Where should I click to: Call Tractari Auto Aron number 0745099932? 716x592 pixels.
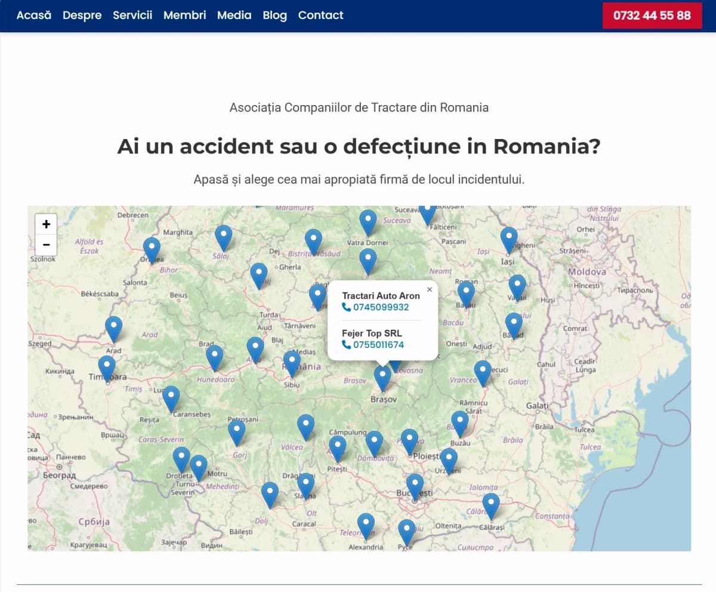[381, 307]
